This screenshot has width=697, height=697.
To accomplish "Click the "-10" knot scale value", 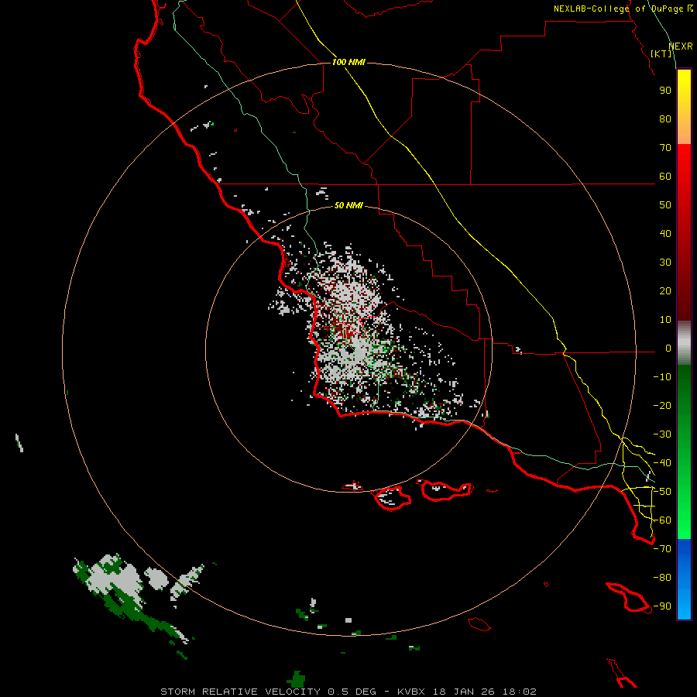I will click(662, 377).
